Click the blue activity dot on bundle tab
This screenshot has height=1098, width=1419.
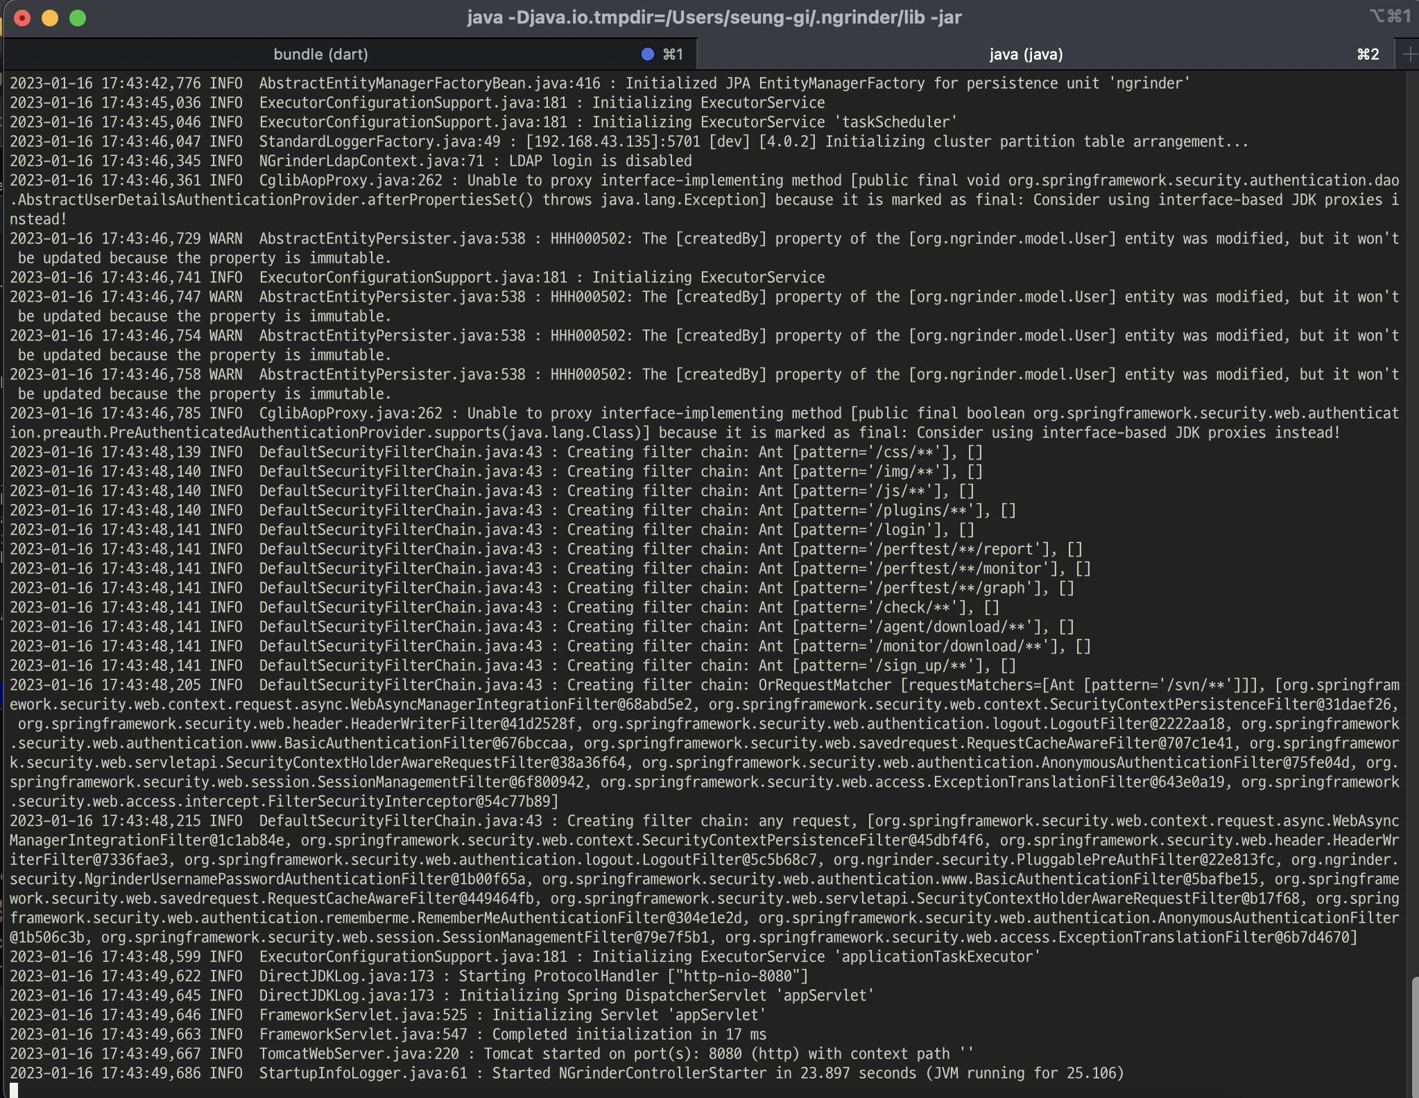648,54
